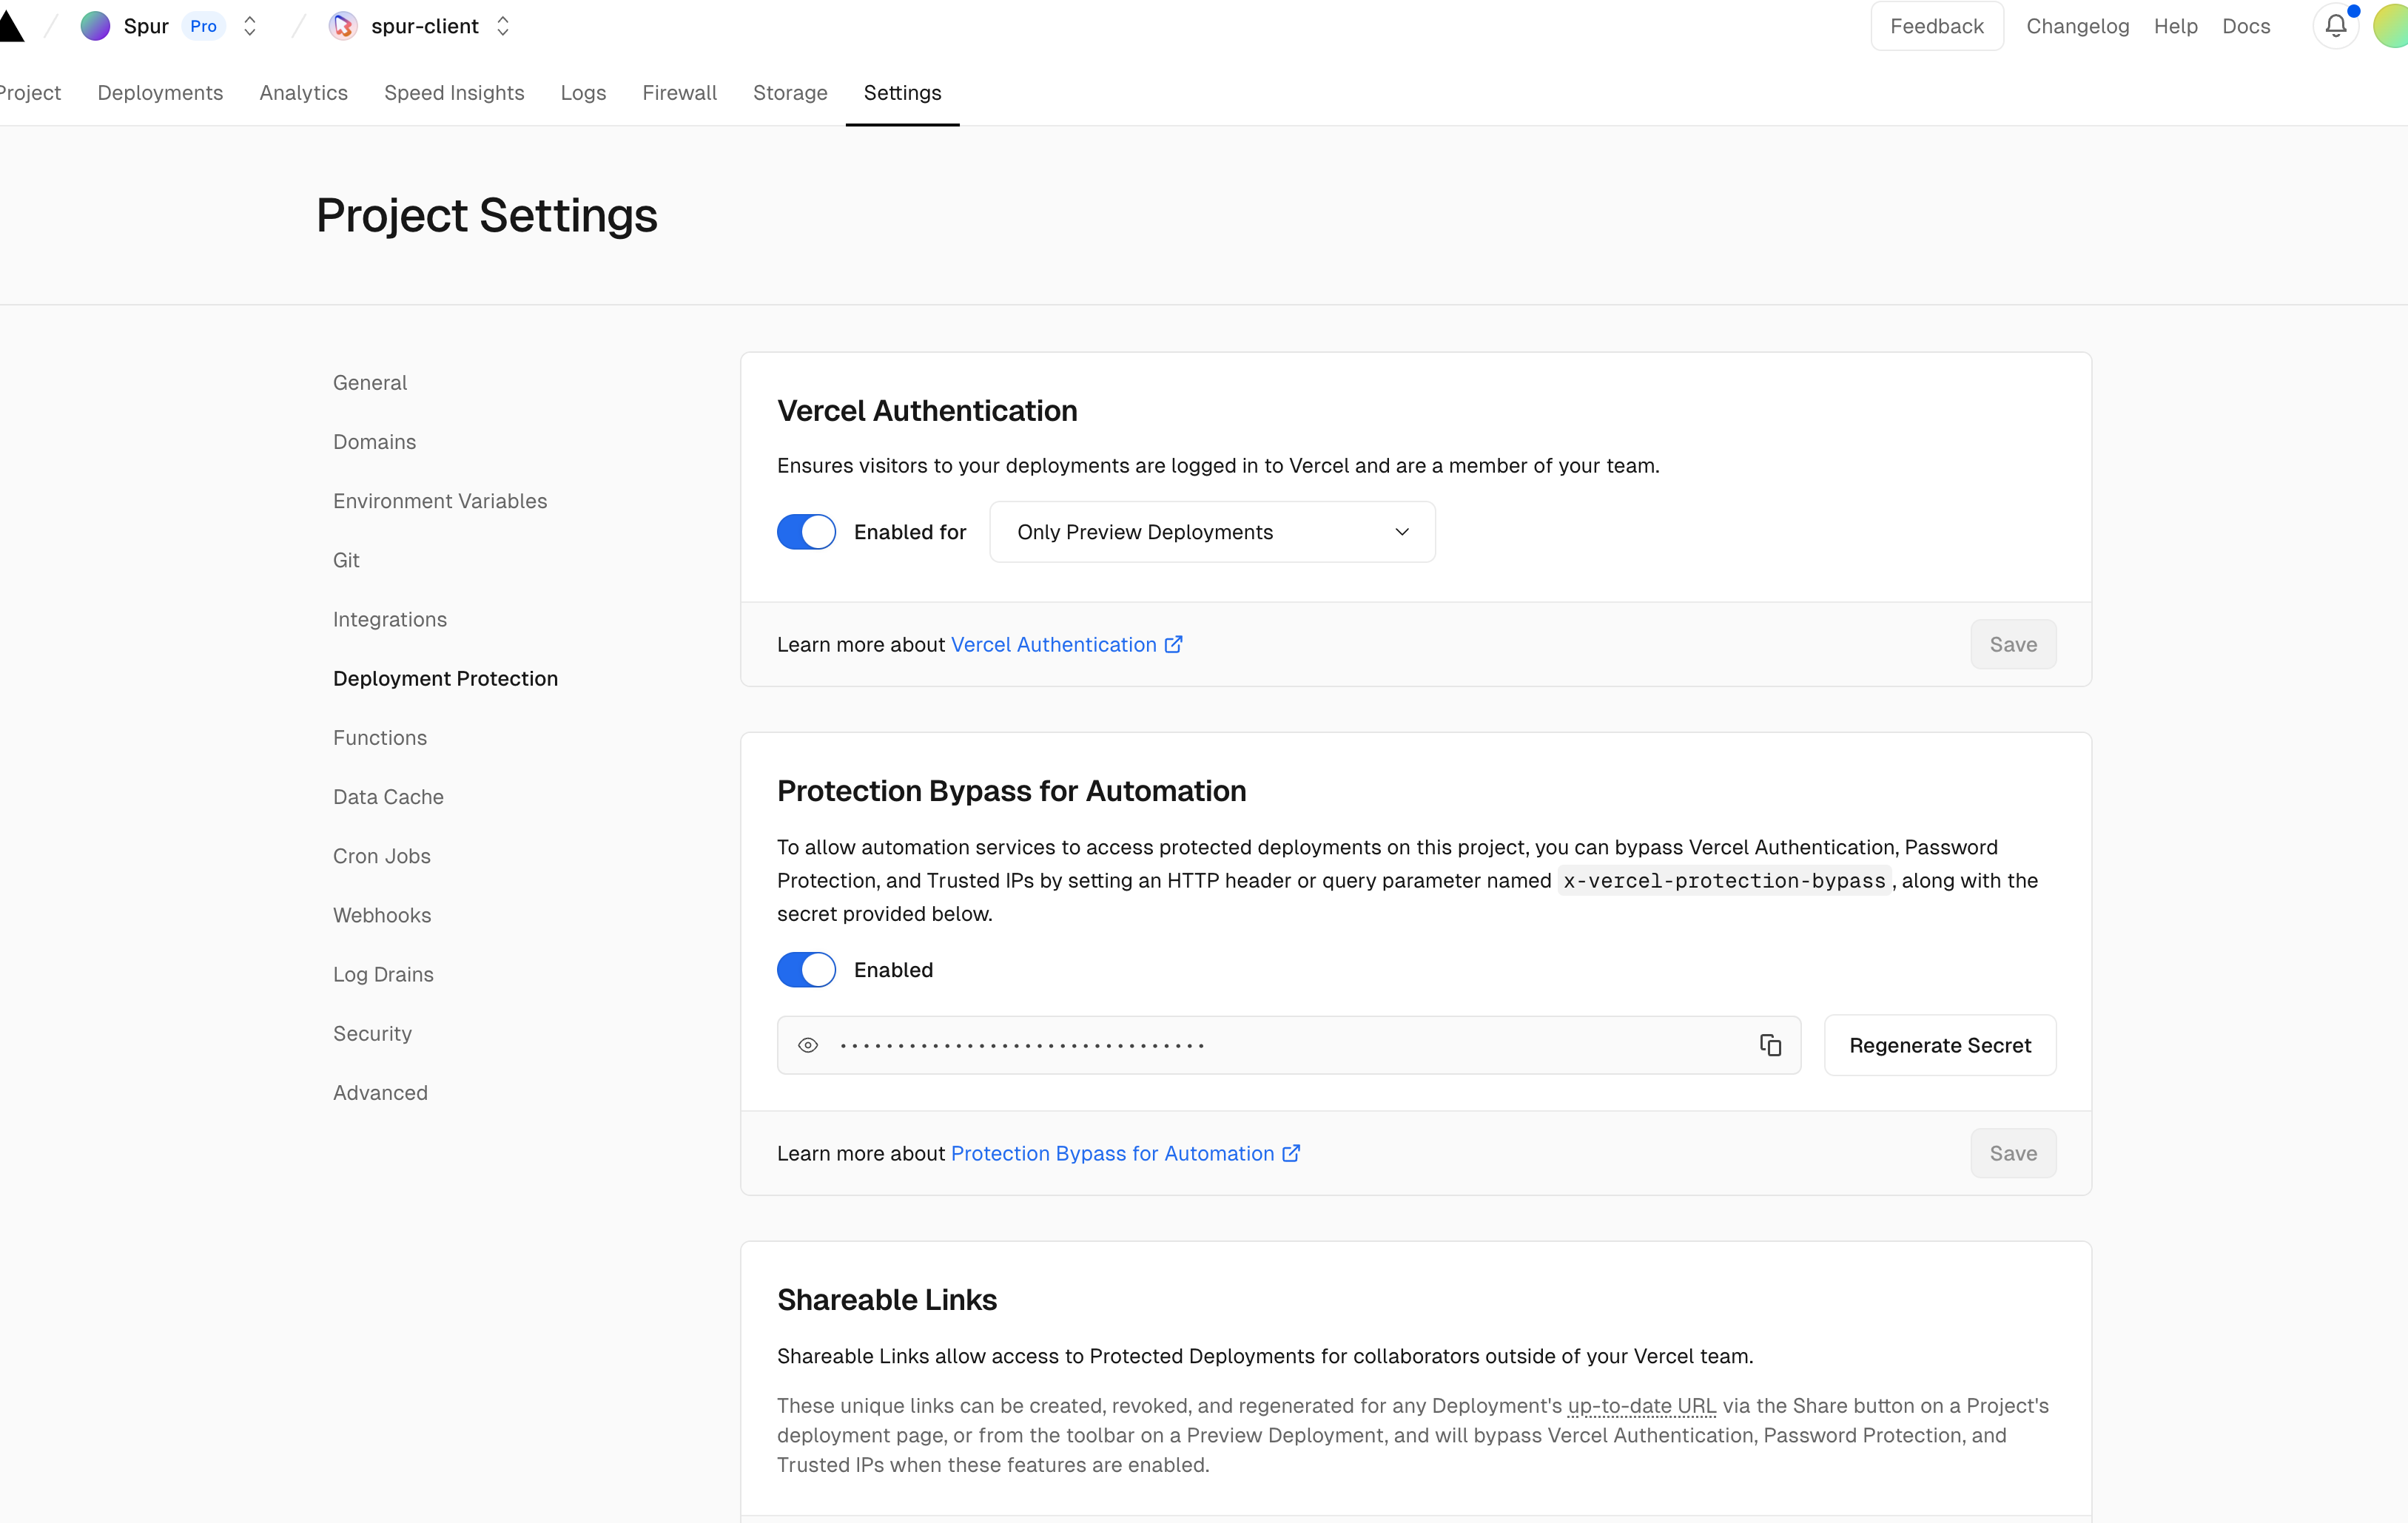2408x1523 pixels.
Task: Click the spur-client project icon
Action: (343, 26)
